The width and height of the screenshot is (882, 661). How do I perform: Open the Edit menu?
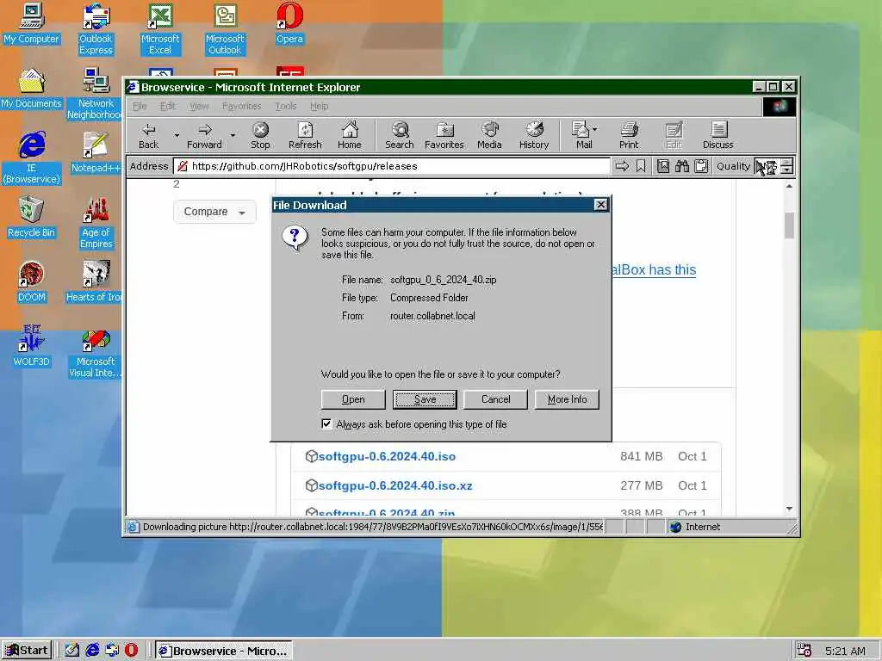(168, 106)
